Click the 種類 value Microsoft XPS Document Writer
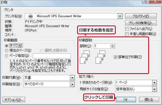162x105 pixels. 47,26
